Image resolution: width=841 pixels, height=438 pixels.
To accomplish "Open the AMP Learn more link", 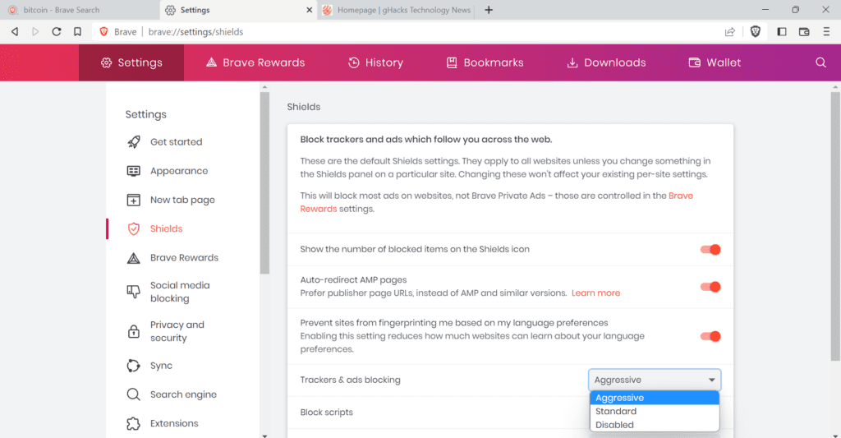I will click(595, 293).
